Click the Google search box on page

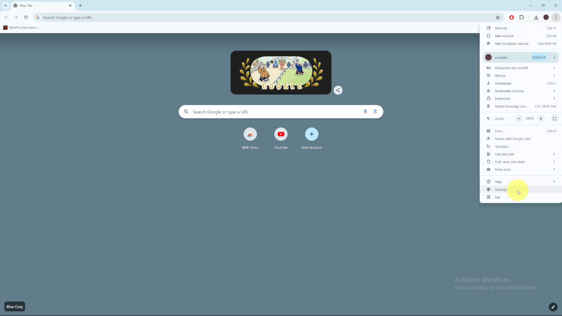pyautogui.click(x=280, y=112)
